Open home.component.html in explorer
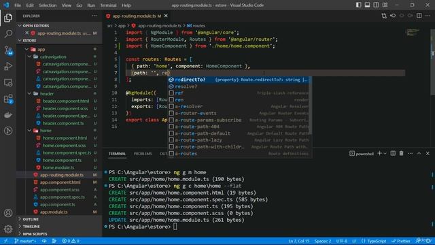 [x=65, y=138]
